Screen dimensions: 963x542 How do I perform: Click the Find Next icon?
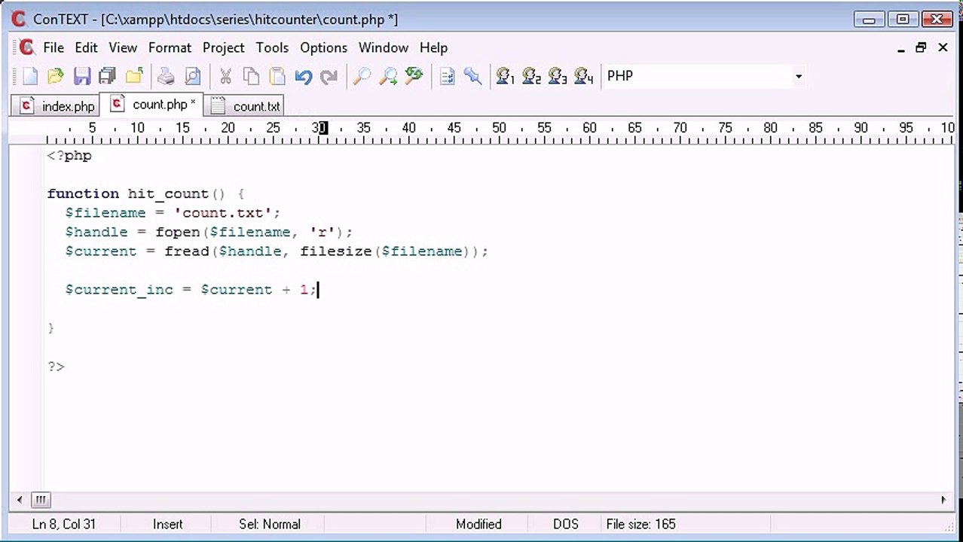click(387, 76)
